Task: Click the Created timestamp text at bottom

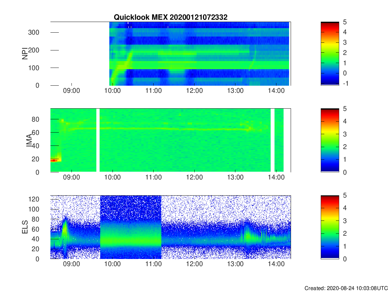Action: pyautogui.click(x=346, y=288)
